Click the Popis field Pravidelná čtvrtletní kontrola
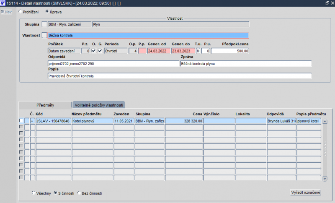 click(x=180, y=76)
